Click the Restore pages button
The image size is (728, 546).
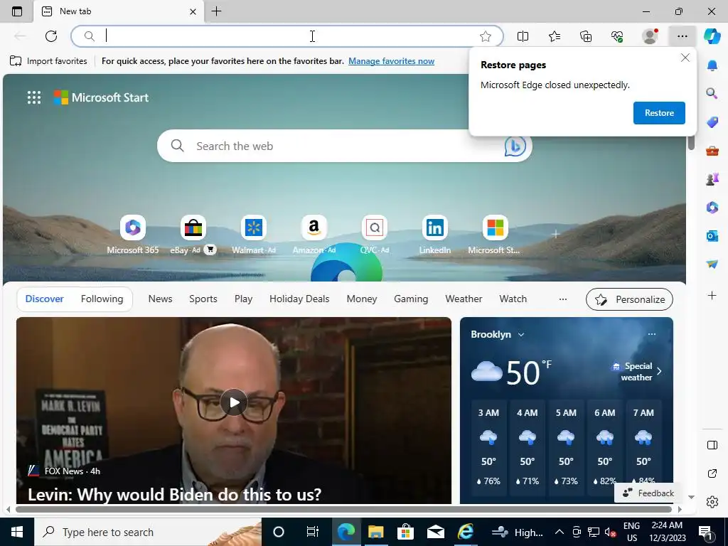659,113
